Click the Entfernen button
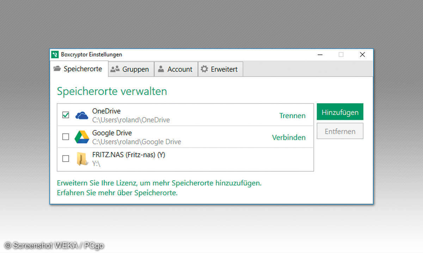 click(340, 131)
